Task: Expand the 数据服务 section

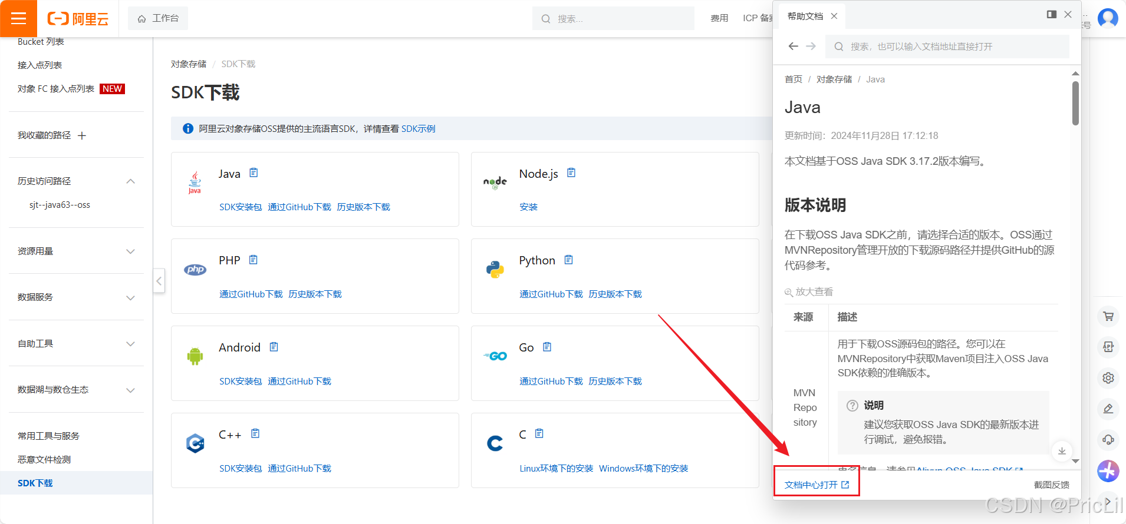Action: pyautogui.click(x=131, y=297)
